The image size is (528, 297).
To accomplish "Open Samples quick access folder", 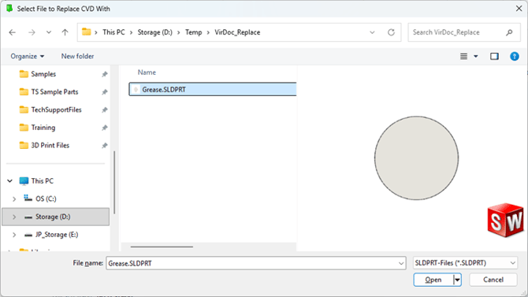I will pyautogui.click(x=43, y=74).
